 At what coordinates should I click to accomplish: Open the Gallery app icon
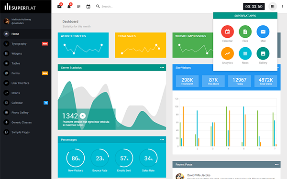click(263, 53)
